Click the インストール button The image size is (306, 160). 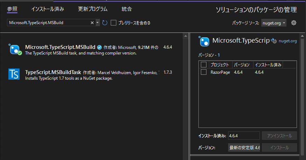click(x=279, y=147)
